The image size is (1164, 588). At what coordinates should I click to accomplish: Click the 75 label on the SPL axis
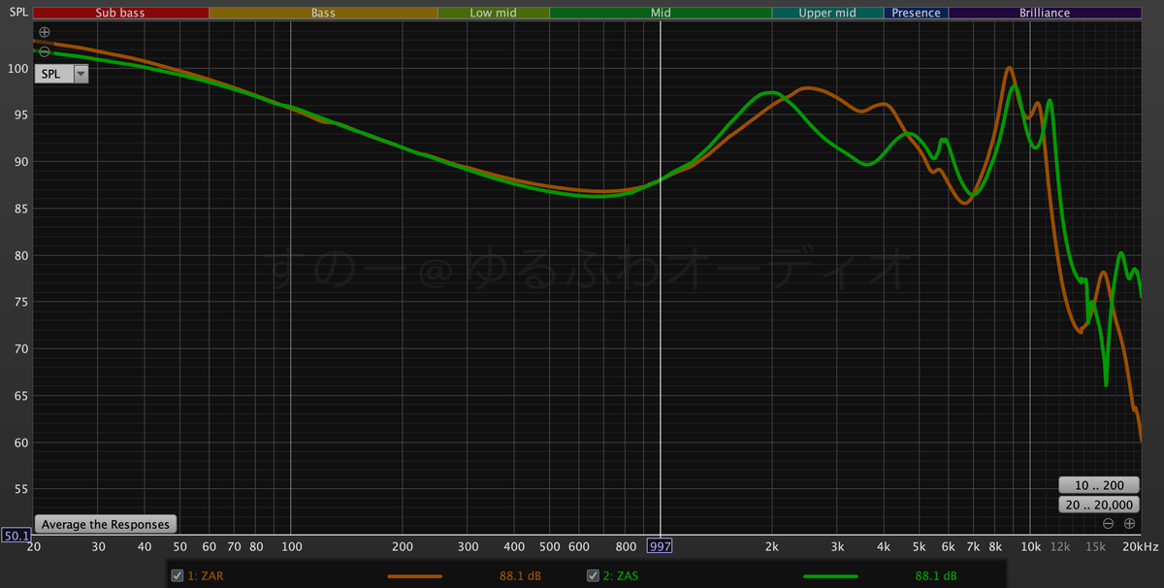(20, 303)
